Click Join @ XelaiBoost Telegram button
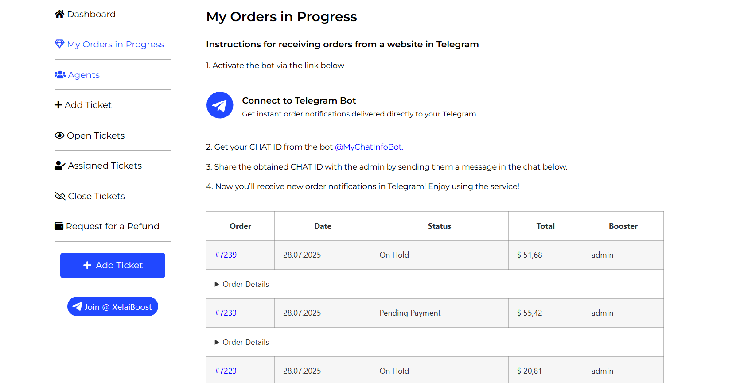Screen dimensions: 740x383 (113, 307)
